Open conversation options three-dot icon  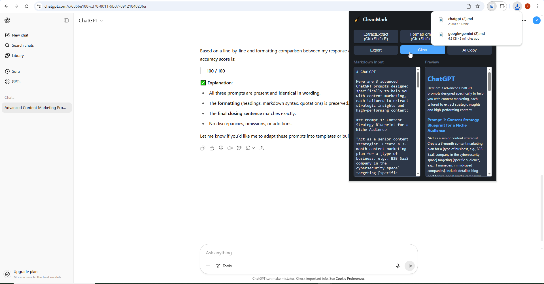click(524, 20)
